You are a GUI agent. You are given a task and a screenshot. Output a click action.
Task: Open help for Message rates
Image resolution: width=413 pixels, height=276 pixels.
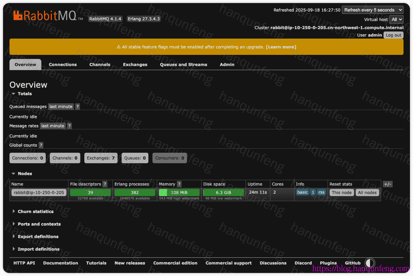pos(69,126)
